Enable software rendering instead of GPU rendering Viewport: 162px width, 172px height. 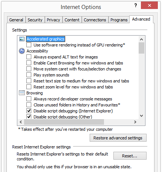29,45
